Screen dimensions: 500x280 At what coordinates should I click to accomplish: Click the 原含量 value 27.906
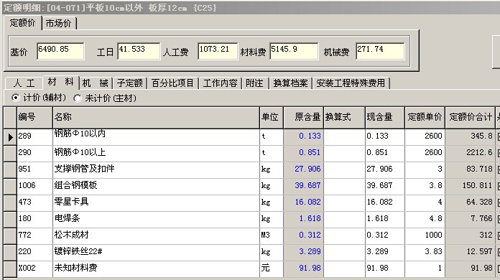(x=303, y=169)
